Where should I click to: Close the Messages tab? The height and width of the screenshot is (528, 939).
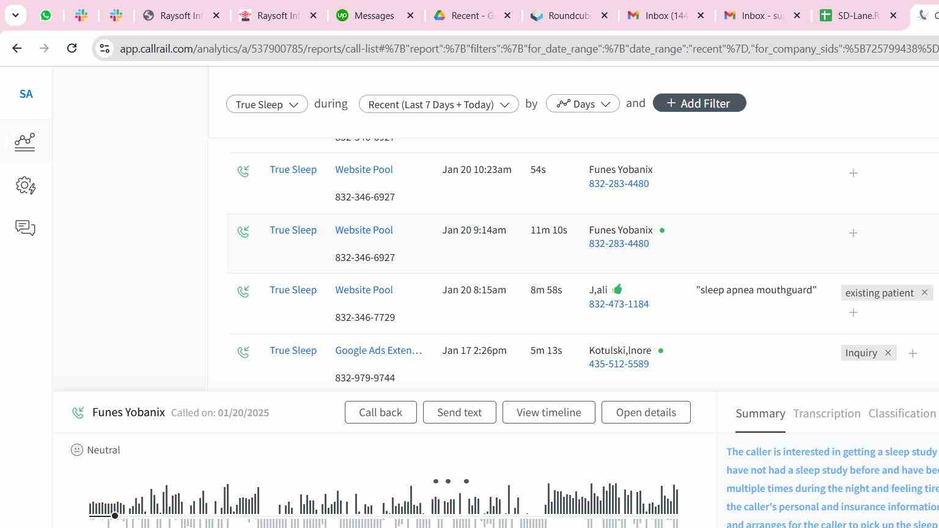click(x=411, y=15)
